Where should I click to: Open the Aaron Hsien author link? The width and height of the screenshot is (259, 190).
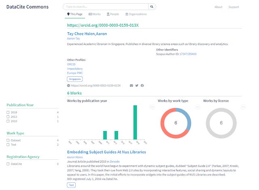tap(75, 157)
